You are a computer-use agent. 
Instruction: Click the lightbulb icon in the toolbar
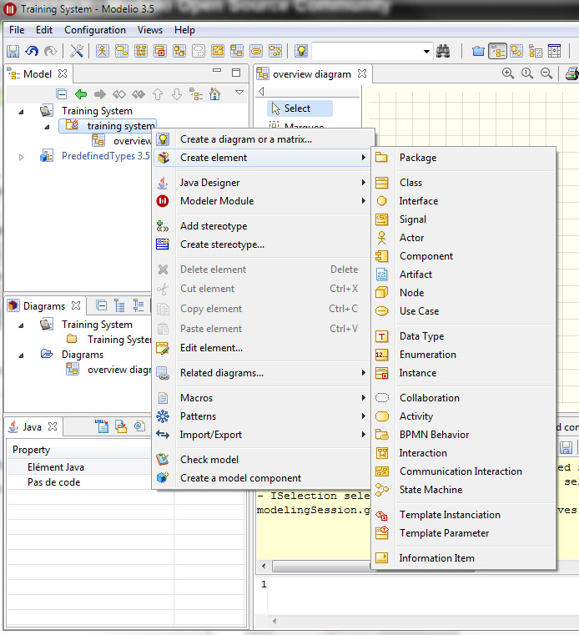pyautogui.click(x=301, y=51)
